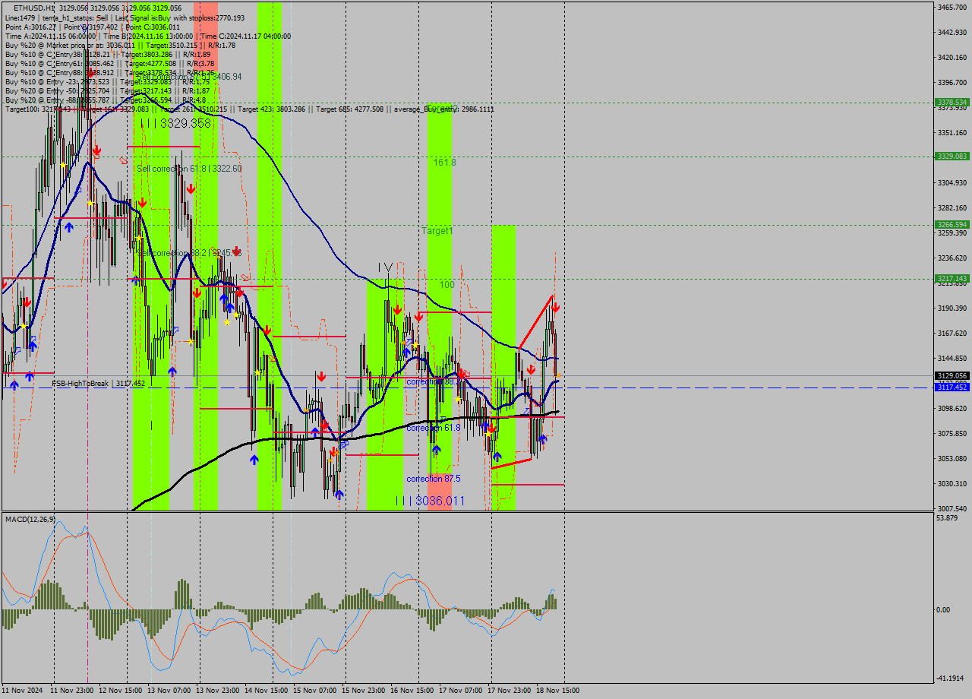Click the '18 Nov 15:00' time axis label
Screen dimensions: 972x699
[x=557, y=691]
